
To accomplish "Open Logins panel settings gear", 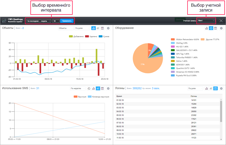I will (x=221, y=88).
